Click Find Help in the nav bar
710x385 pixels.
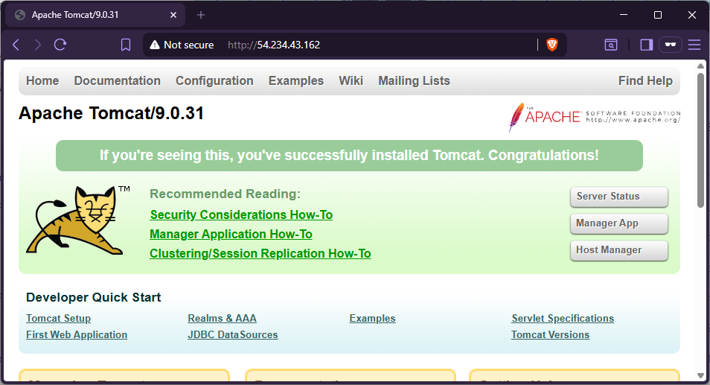(645, 80)
